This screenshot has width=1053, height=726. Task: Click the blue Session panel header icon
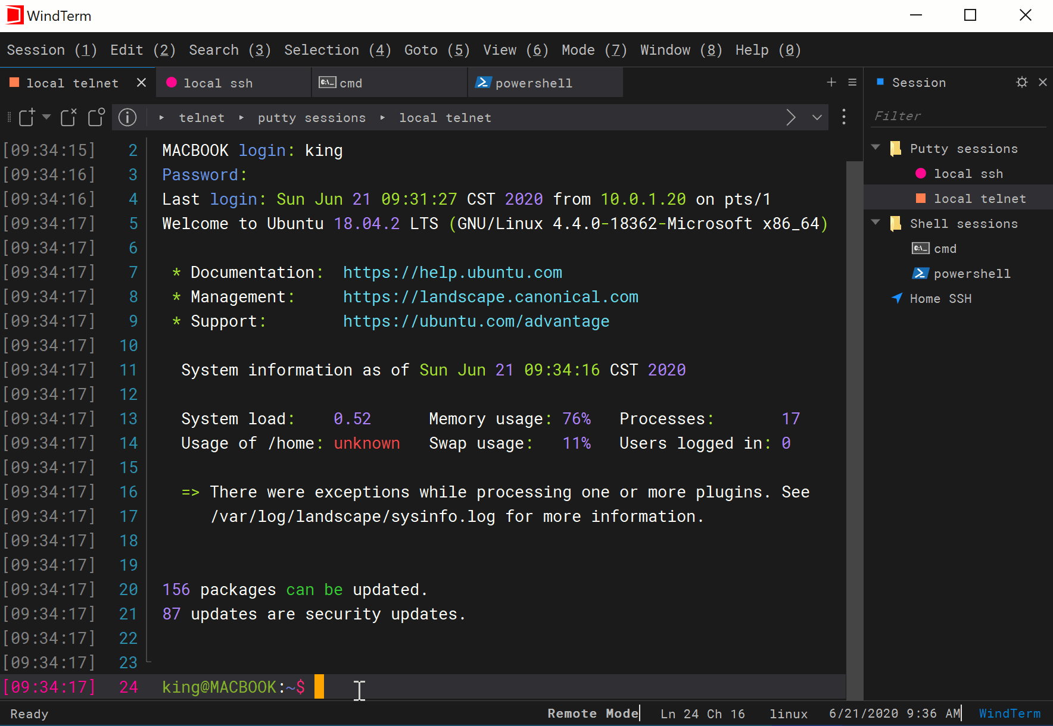(880, 82)
